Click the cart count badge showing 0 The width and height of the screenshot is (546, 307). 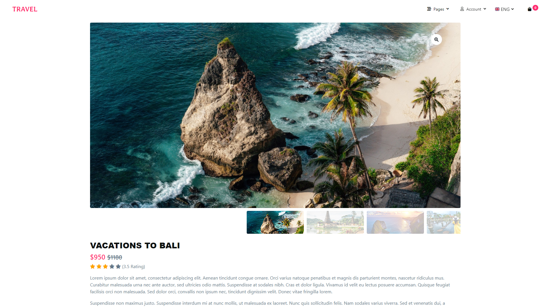(x=535, y=8)
